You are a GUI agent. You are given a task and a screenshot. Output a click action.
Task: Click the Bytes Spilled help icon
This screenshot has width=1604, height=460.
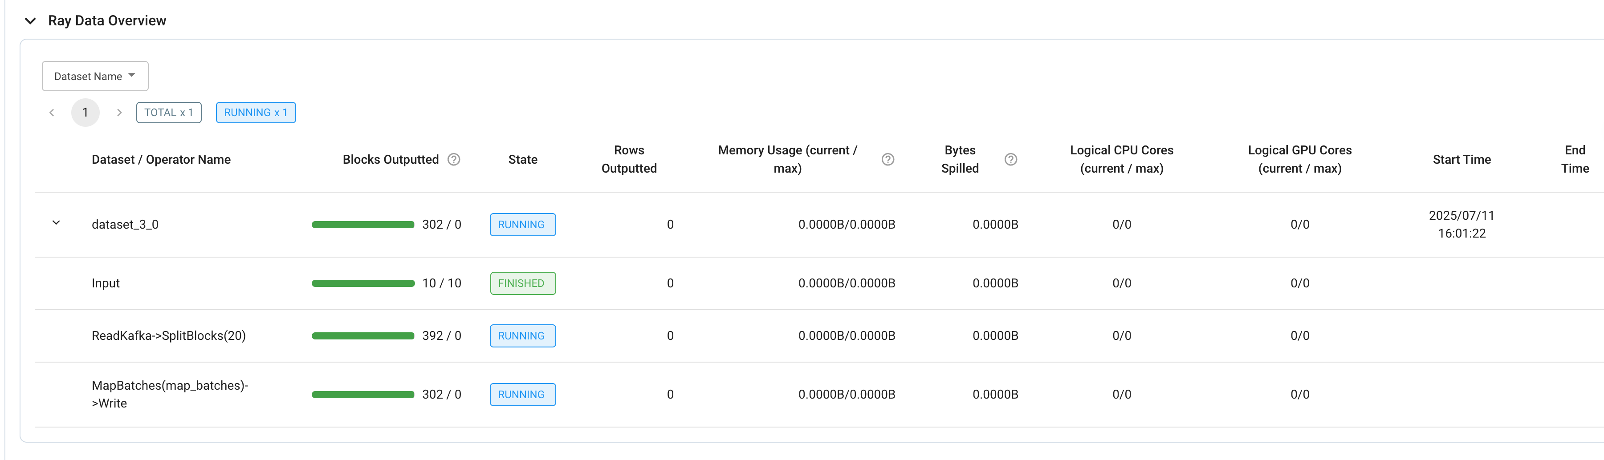(1010, 159)
